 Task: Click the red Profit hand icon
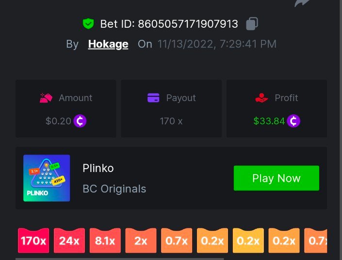tap(261, 98)
